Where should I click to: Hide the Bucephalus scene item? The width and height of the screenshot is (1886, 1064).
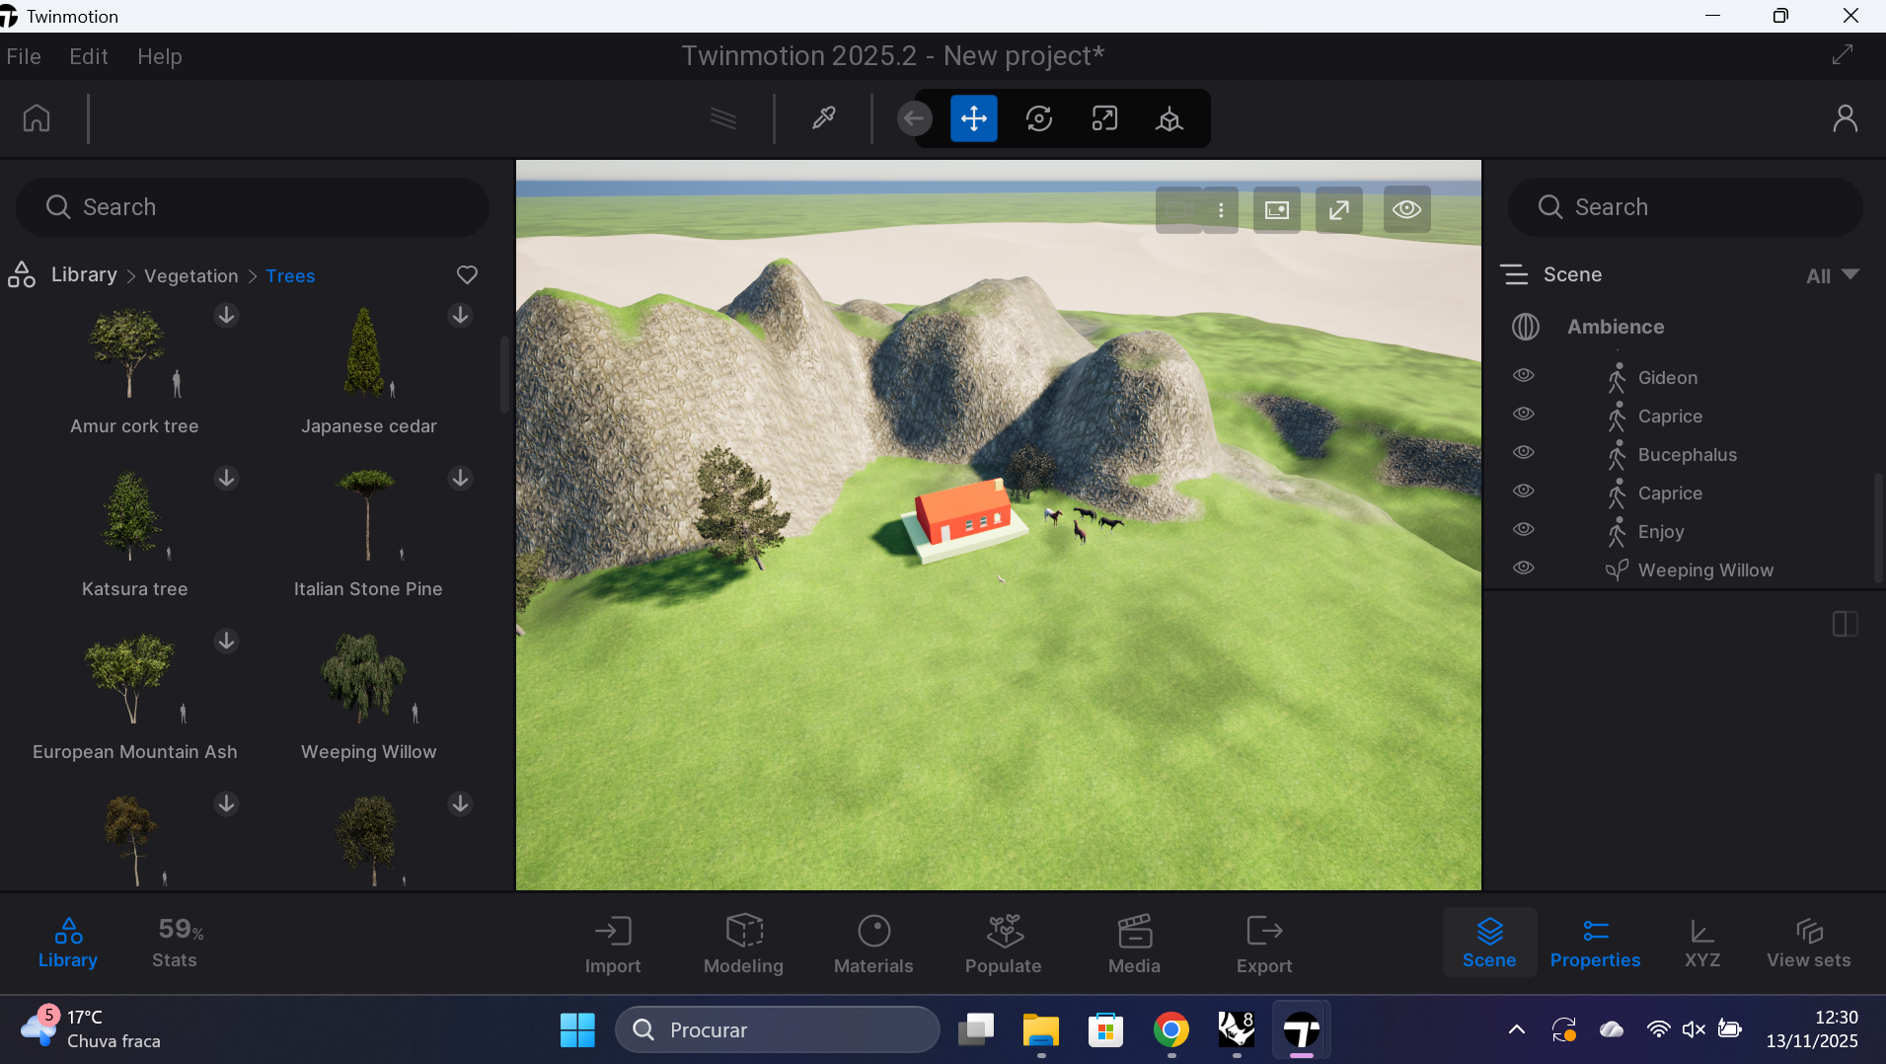tap(1524, 452)
